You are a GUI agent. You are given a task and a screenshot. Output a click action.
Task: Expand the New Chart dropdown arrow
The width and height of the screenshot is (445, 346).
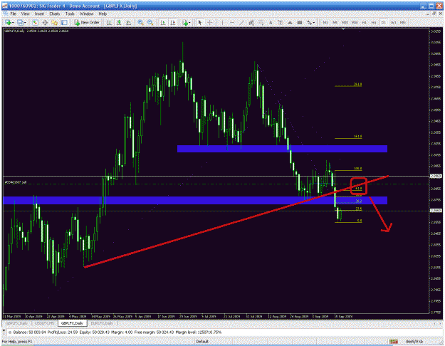(x=13, y=23)
